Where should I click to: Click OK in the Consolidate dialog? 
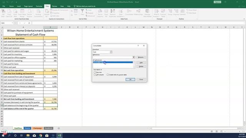tap(130, 79)
